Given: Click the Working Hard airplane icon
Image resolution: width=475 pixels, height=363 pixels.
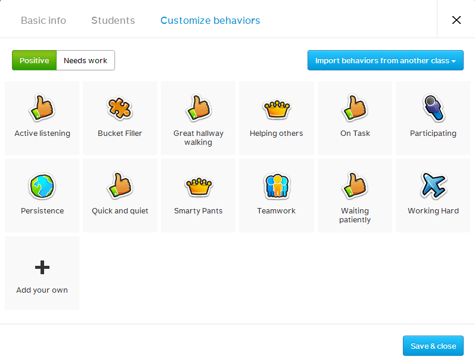Looking at the screenshot, I should [433, 186].
